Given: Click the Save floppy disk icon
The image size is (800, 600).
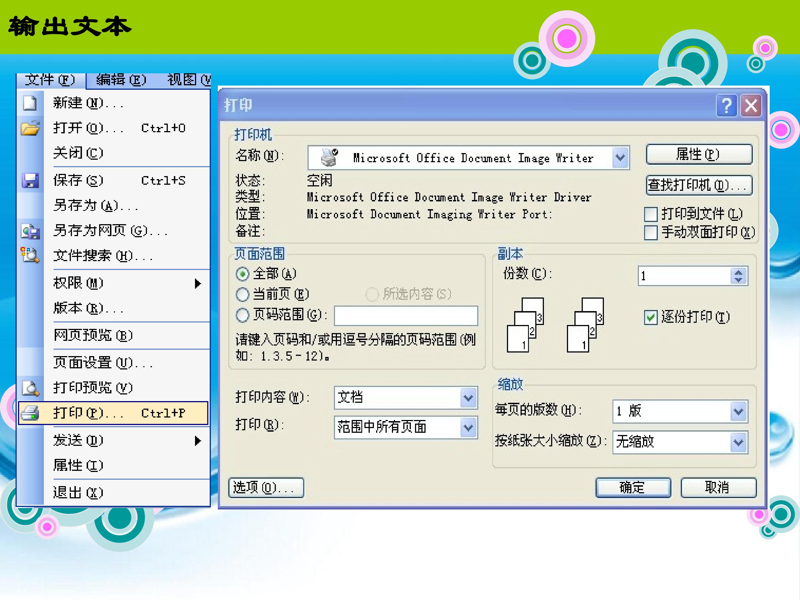Looking at the screenshot, I should (x=30, y=181).
